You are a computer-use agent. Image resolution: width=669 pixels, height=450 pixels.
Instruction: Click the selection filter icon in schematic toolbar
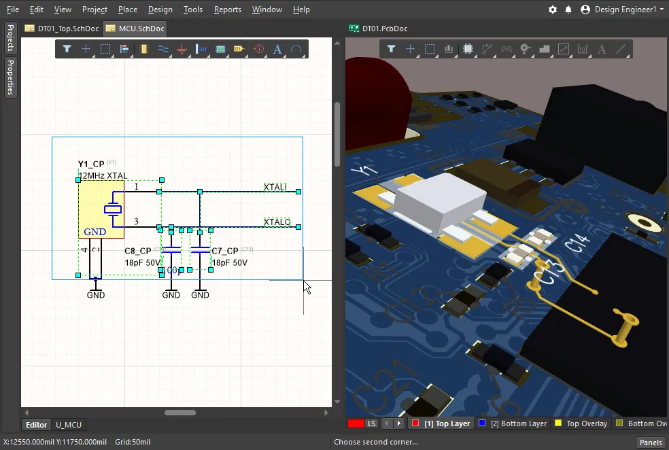67,49
